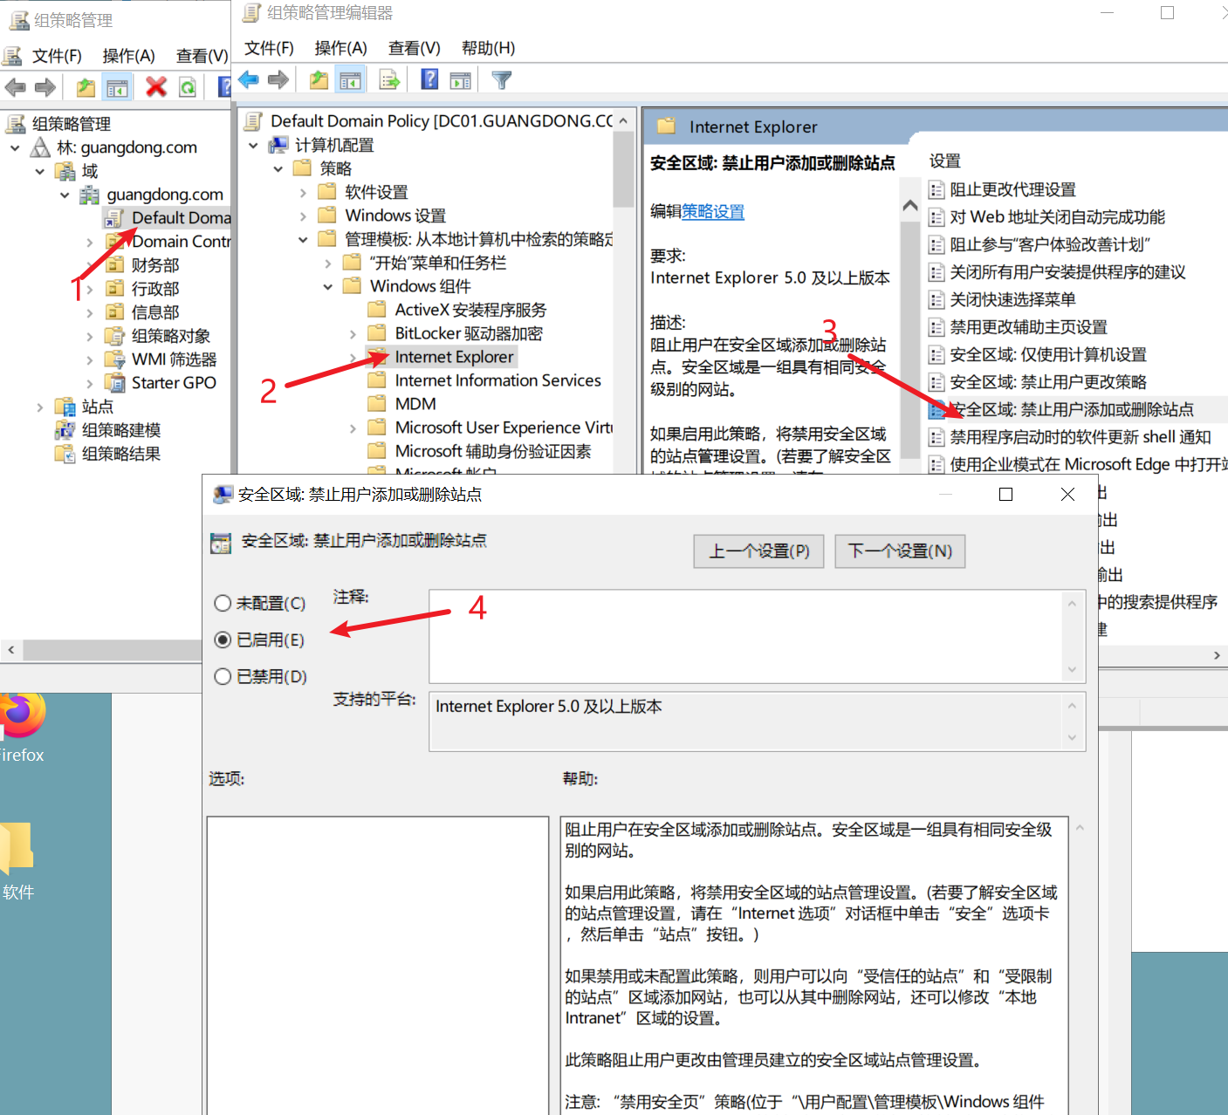Image resolution: width=1228 pixels, height=1115 pixels.
Task: Open the Help icon in the editor toolbar
Action: (429, 79)
